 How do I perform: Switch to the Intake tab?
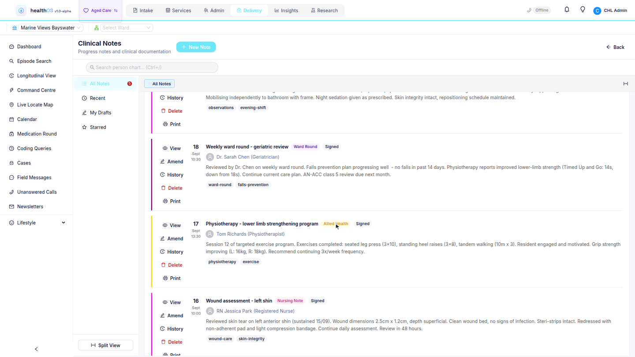point(143,11)
